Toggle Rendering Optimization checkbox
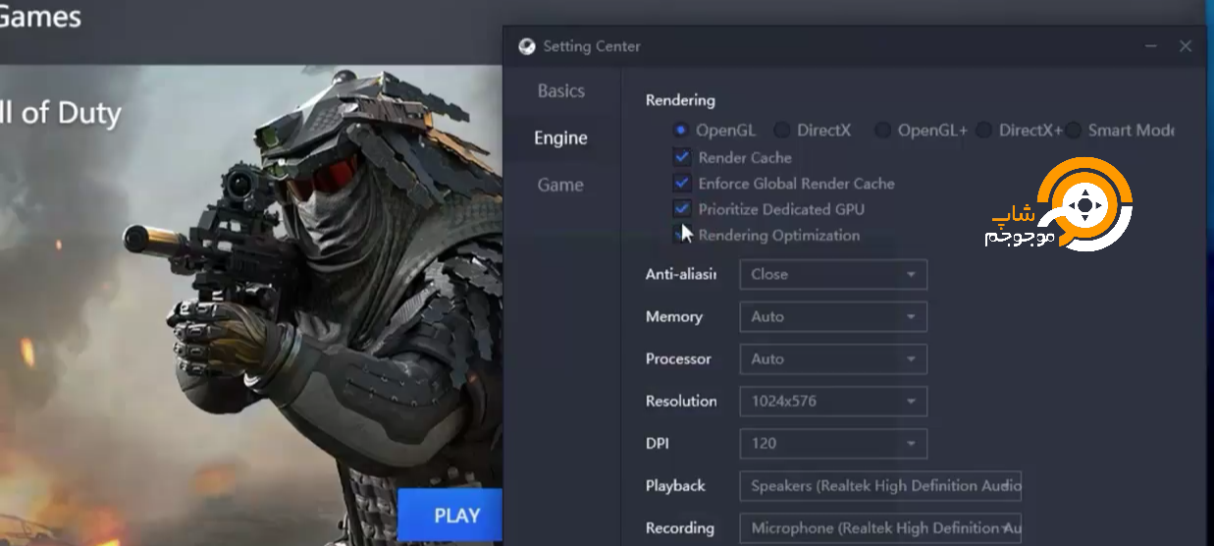 pos(682,235)
